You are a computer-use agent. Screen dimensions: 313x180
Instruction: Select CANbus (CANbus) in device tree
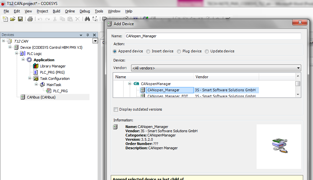41,97
